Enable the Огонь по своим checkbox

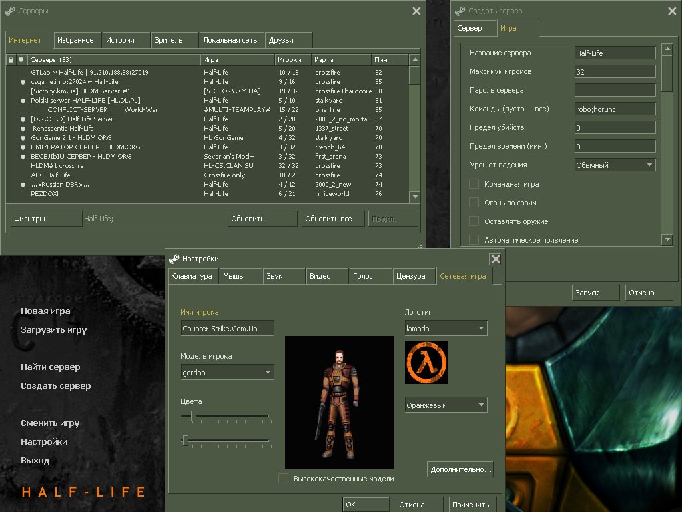pyautogui.click(x=475, y=203)
